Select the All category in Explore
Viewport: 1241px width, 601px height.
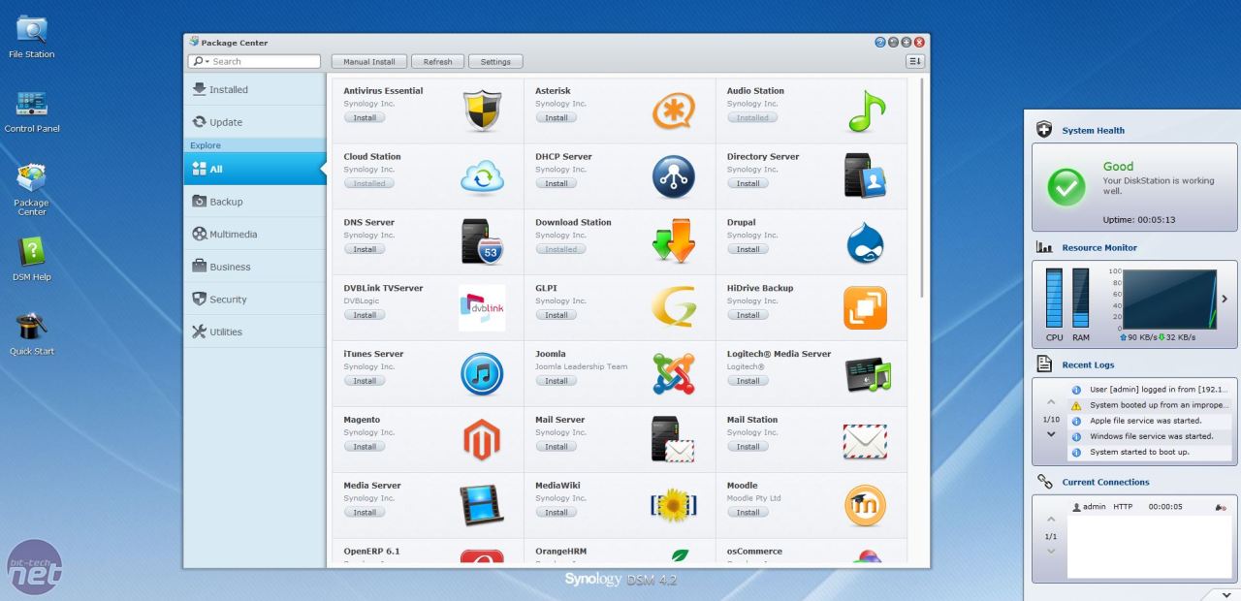tap(255, 169)
